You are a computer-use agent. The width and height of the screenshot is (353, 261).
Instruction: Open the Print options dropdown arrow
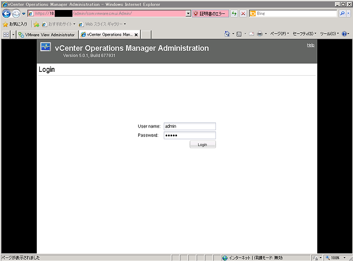[266, 34]
